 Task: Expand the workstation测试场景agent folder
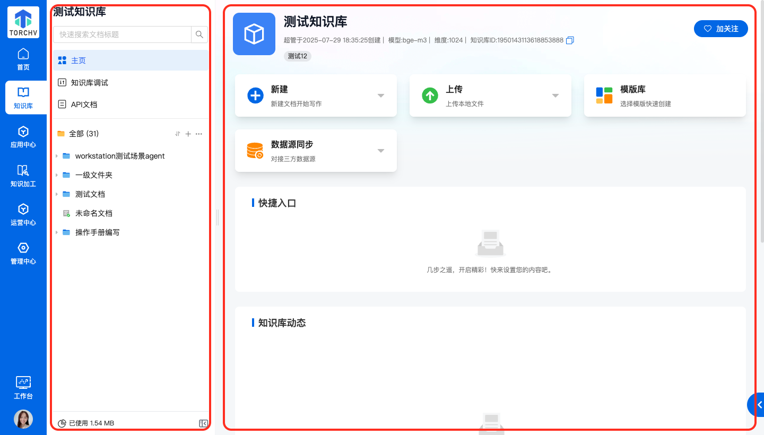(57, 156)
